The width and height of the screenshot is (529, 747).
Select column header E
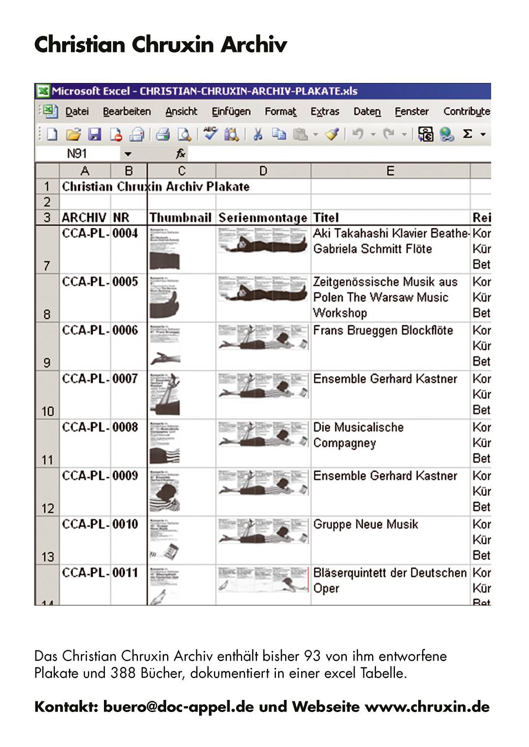click(390, 171)
